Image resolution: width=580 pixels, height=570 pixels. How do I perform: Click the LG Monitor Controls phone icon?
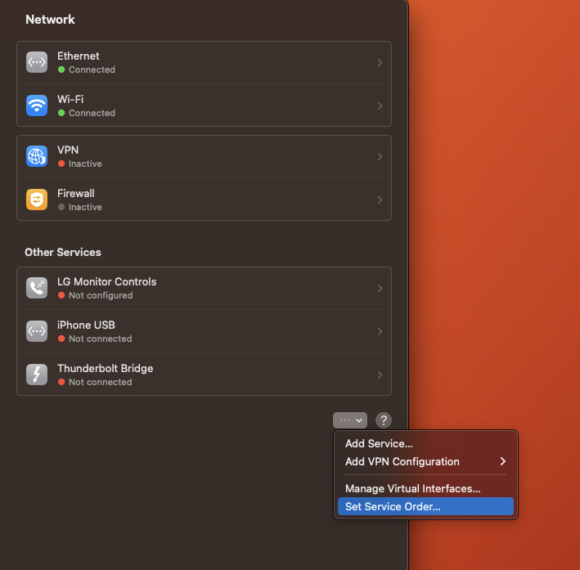point(37,288)
